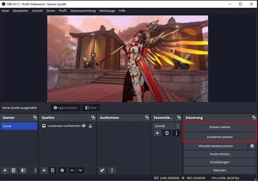The width and height of the screenshot is (258, 181).
Task: Open Szenen panel more options dots
Action: [35, 170]
